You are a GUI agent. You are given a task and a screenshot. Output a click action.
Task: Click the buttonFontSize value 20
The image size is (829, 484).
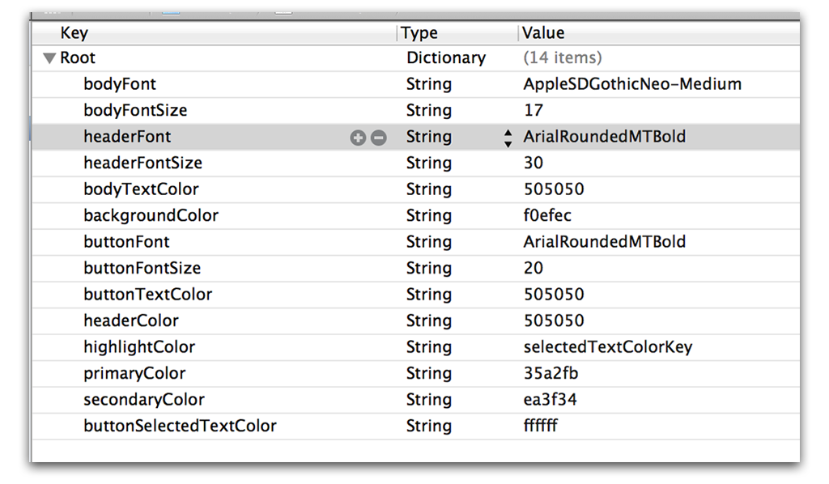point(534,268)
